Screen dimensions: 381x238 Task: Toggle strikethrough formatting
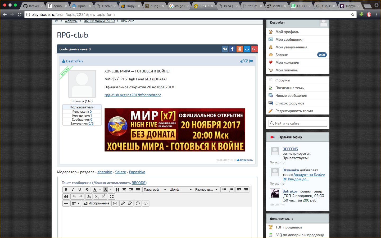pyautogui.click(x=87, y=190)
